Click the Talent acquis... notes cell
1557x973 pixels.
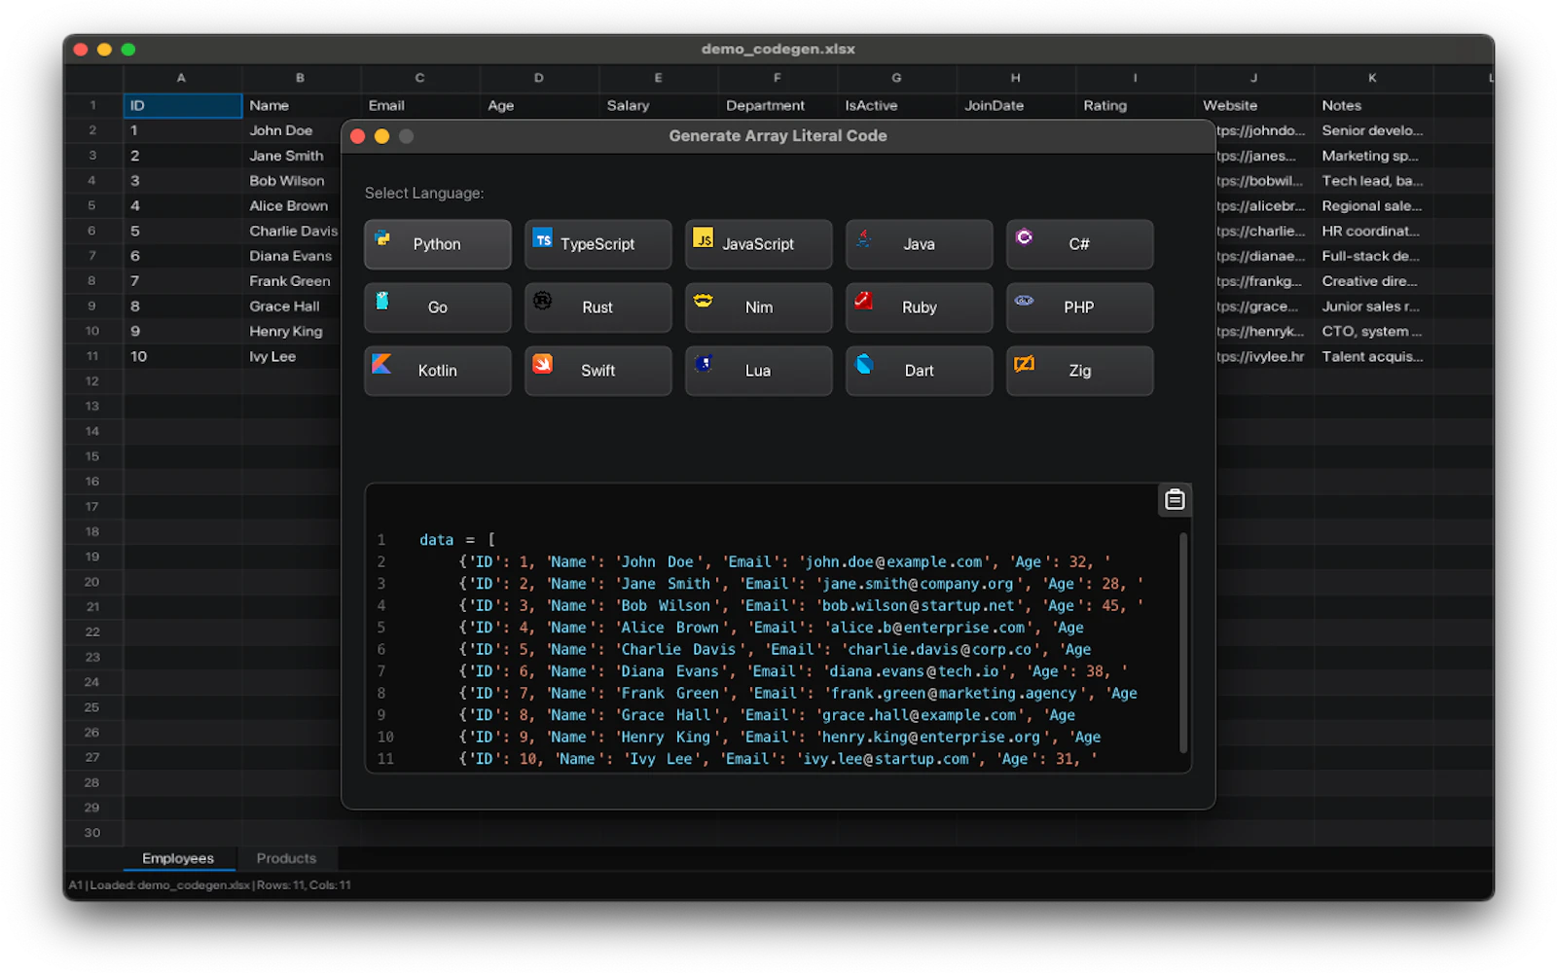(x=1373, y=356)
